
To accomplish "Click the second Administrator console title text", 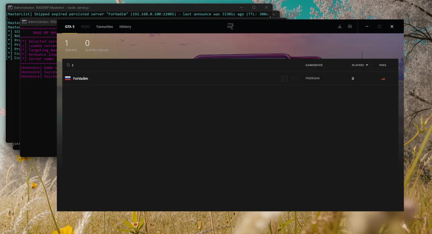I will pyautogui.click(x=42, y=22).
